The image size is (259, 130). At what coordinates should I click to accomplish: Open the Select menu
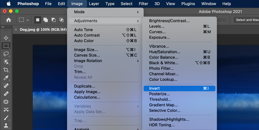pos(127,4)
